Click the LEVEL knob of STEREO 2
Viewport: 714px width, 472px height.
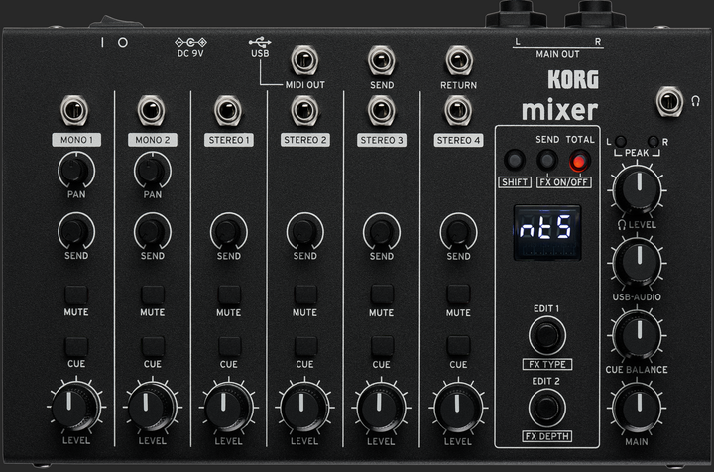click(304, 406)
